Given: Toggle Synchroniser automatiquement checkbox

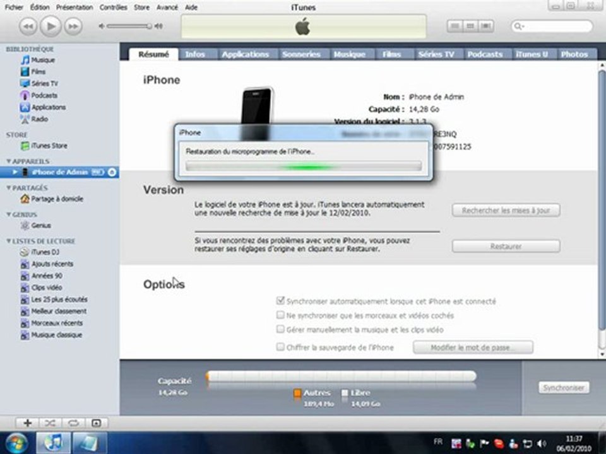Looking at the screenshot, I should [280, 300].
